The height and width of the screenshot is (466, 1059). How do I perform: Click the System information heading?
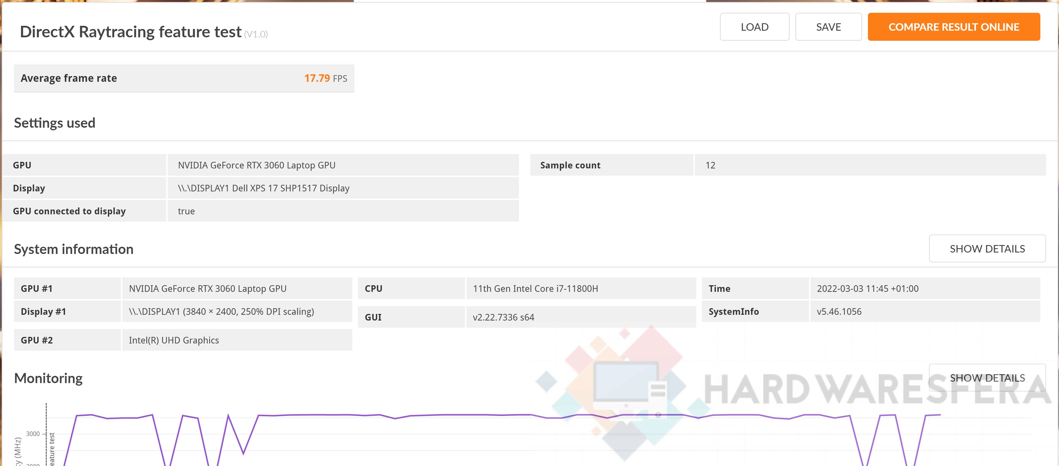point(74,249)
